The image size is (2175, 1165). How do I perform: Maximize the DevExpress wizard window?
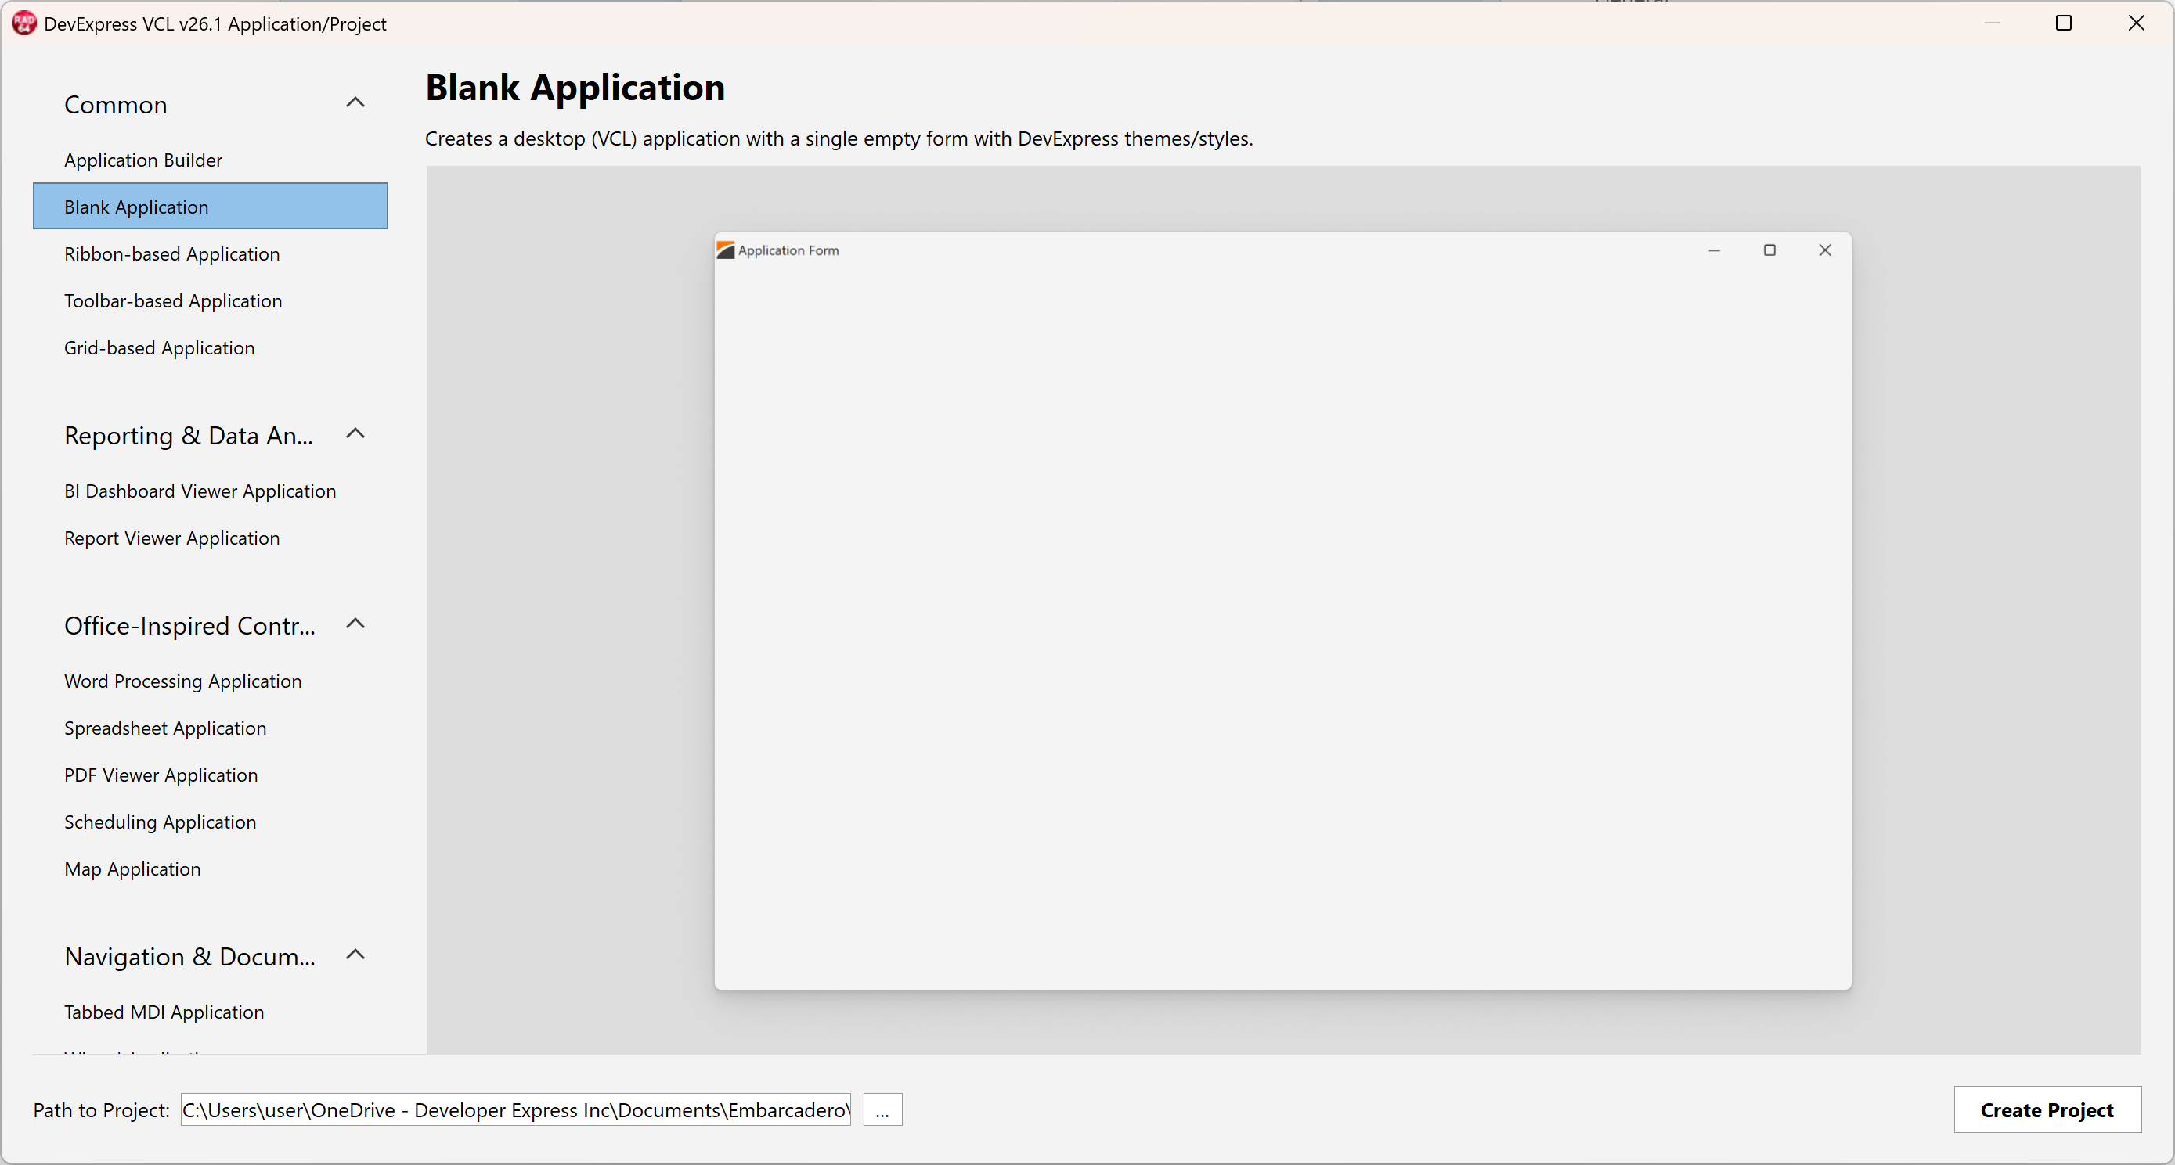point(2063,23)
